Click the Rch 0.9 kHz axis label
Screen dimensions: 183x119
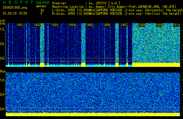coord(2,94)
